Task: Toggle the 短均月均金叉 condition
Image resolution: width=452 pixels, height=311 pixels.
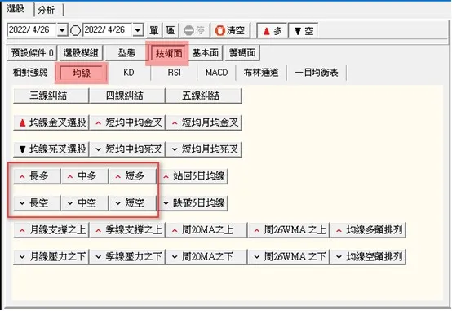Action: click(x=203, y=122)
